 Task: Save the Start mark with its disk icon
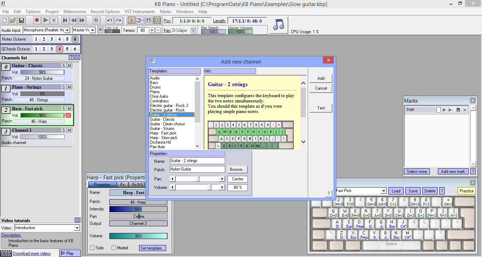458,110
